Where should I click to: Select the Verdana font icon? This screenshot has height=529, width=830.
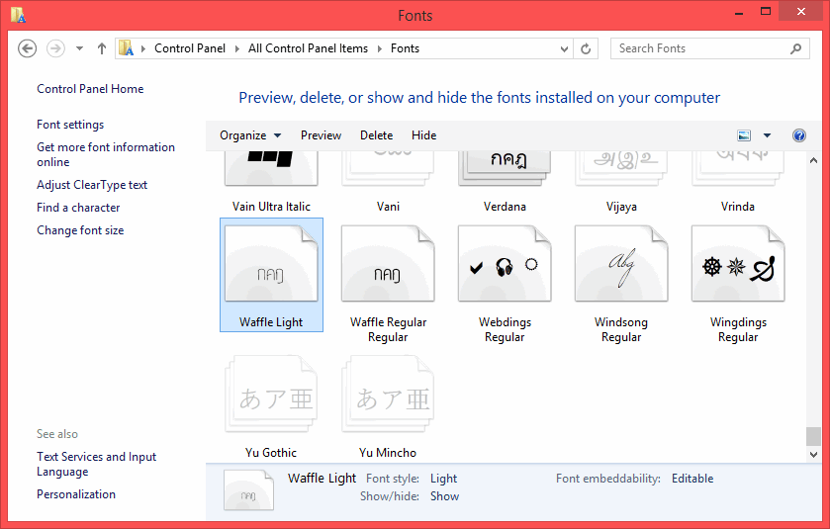tap(505, 169)
